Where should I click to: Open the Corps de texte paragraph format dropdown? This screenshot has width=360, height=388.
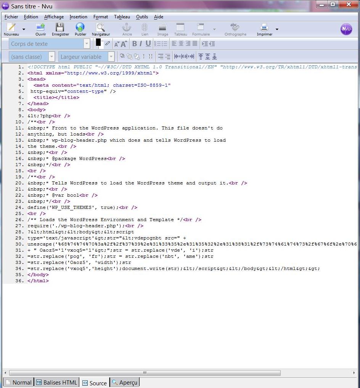tap(49, 44)
